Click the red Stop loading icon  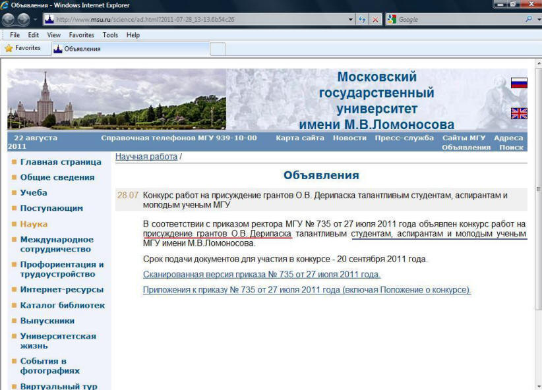point(375,19)
